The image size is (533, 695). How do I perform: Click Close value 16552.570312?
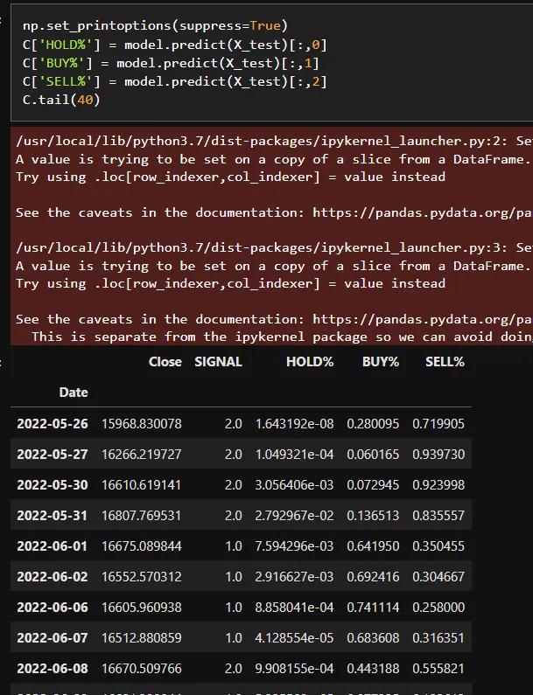click(x=142, y=577)
